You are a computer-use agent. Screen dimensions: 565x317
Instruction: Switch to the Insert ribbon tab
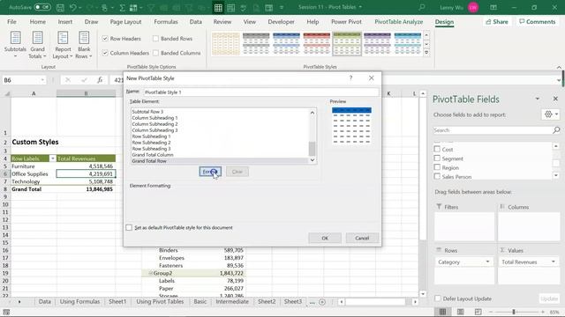pyautogui.click(x=64, y=22)
